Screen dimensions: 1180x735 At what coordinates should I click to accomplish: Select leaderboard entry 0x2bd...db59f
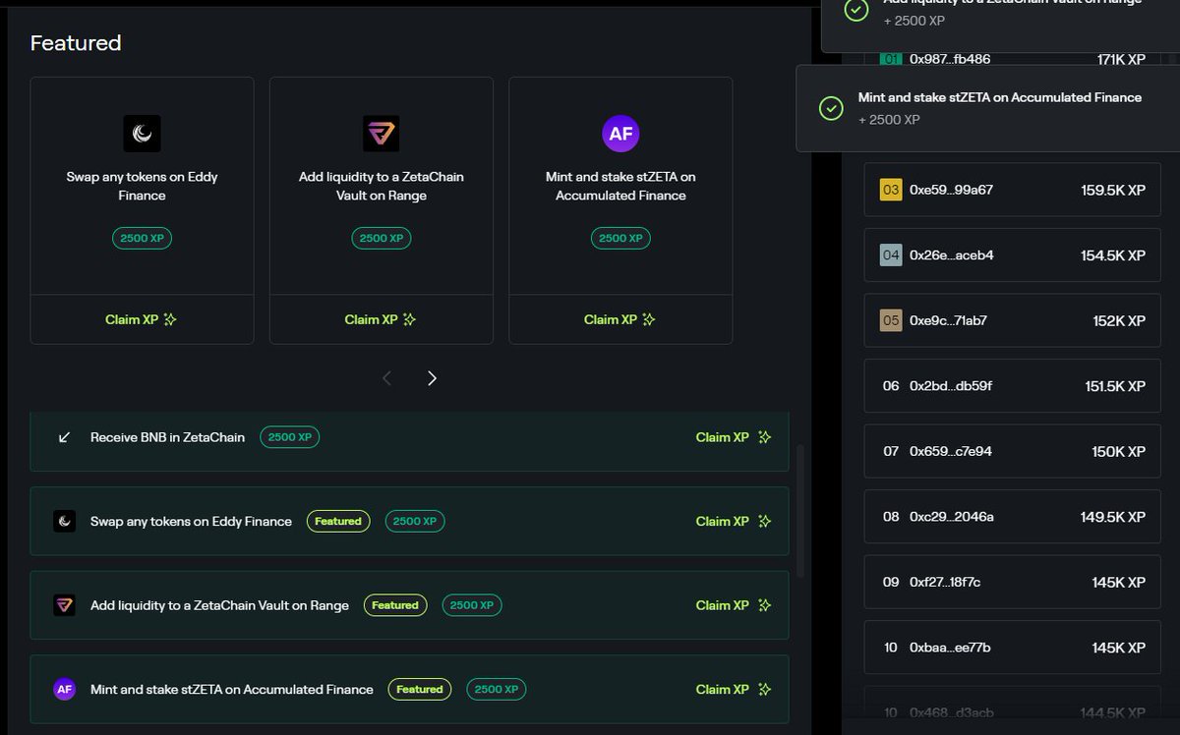pyautogui.click(x=1012, y=386)
